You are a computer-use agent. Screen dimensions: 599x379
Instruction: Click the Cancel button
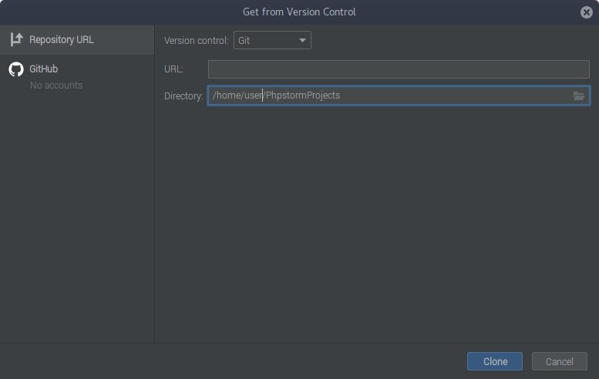pyautogui.click(x=559, y=361)
